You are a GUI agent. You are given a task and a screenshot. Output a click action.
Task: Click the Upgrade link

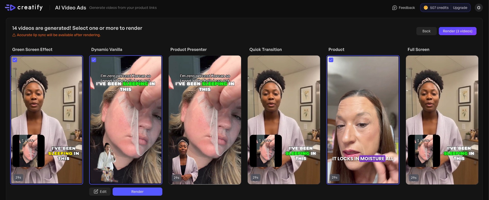tap(460, 8)
